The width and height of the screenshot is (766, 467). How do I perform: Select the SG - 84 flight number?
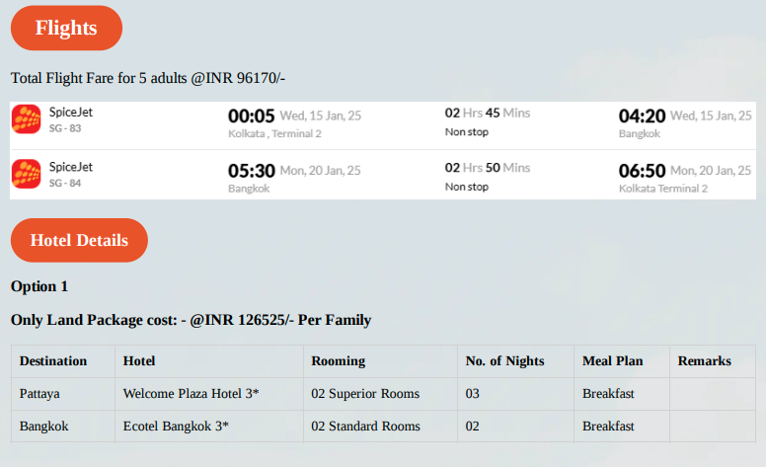[65, 184]
